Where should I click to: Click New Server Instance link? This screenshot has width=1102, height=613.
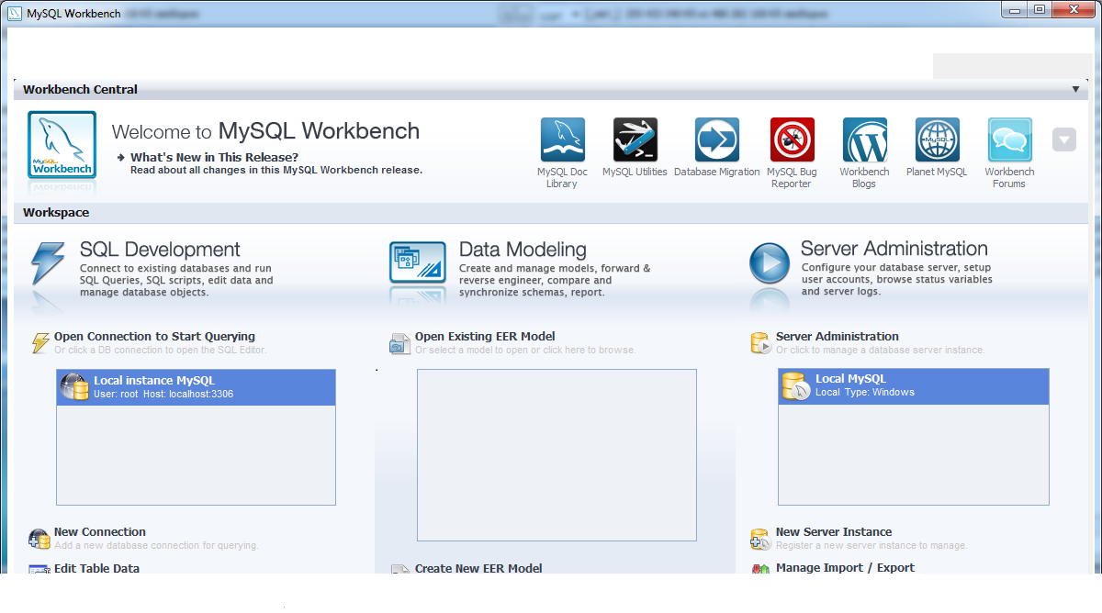pyautogui.click(x=834, y=532)
